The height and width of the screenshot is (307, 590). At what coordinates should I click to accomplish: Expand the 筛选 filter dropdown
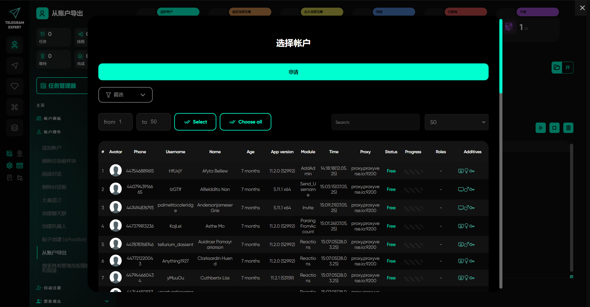coord(125,95)
